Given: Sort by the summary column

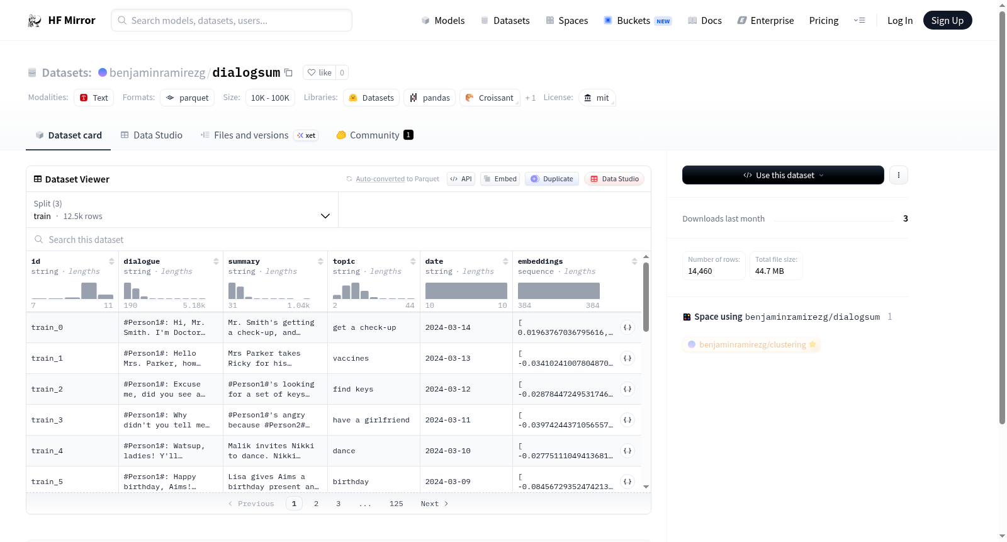Looking at the screenshot, I should pos(320,261).
